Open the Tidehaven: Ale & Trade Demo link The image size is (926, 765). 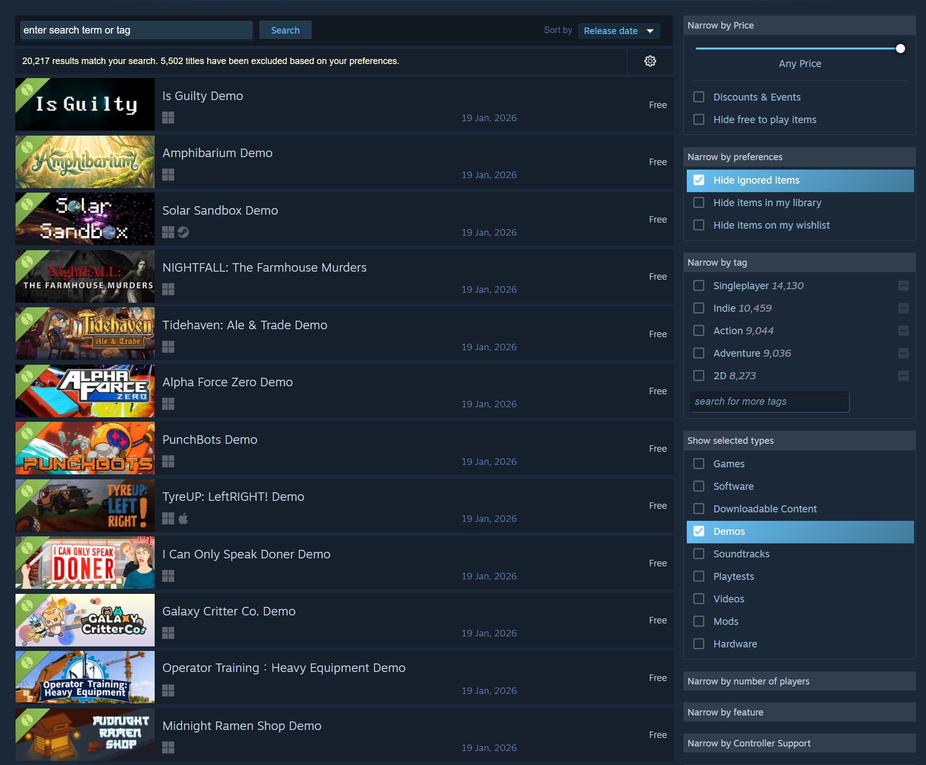point(245,325)
